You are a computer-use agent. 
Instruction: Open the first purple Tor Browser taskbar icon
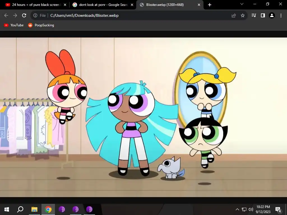pyautogui.click(x=62, y=209)
